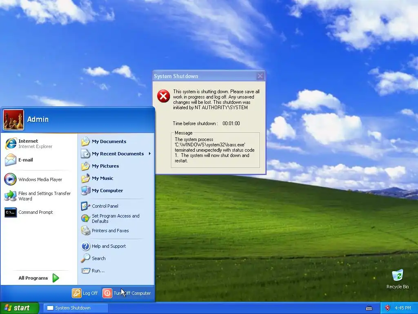Click System Shutdown taskbar button

tap(76, 308)
